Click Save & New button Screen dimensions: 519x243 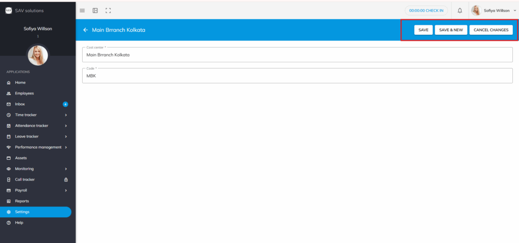click(x=451, y=30)
